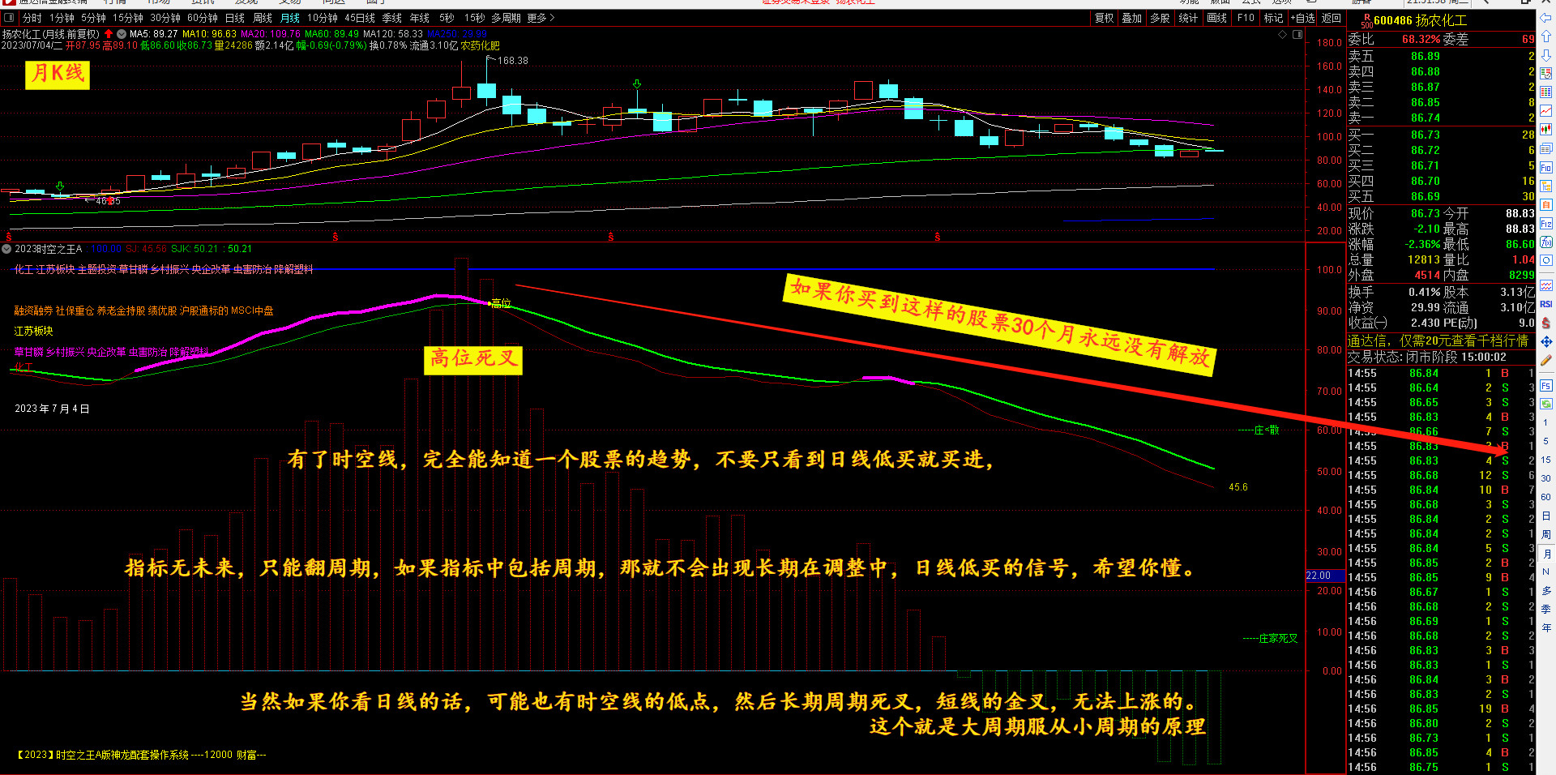Click the 画线 draw line button

[1216, 18]
